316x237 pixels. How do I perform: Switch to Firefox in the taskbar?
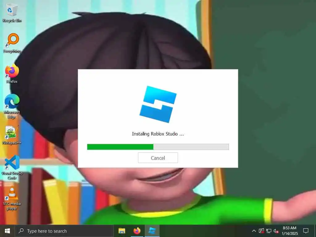click(137, 231)
